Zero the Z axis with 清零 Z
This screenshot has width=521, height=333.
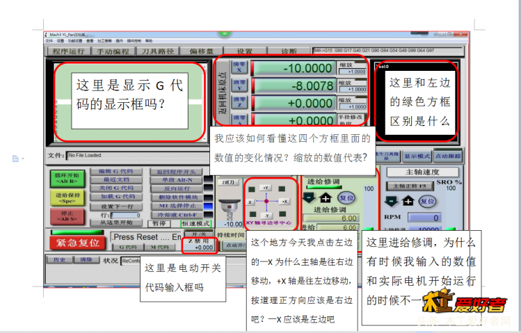pyautogui.click(x=239, y=102)
